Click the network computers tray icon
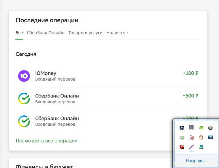219x168 pixels. [201, 147]
